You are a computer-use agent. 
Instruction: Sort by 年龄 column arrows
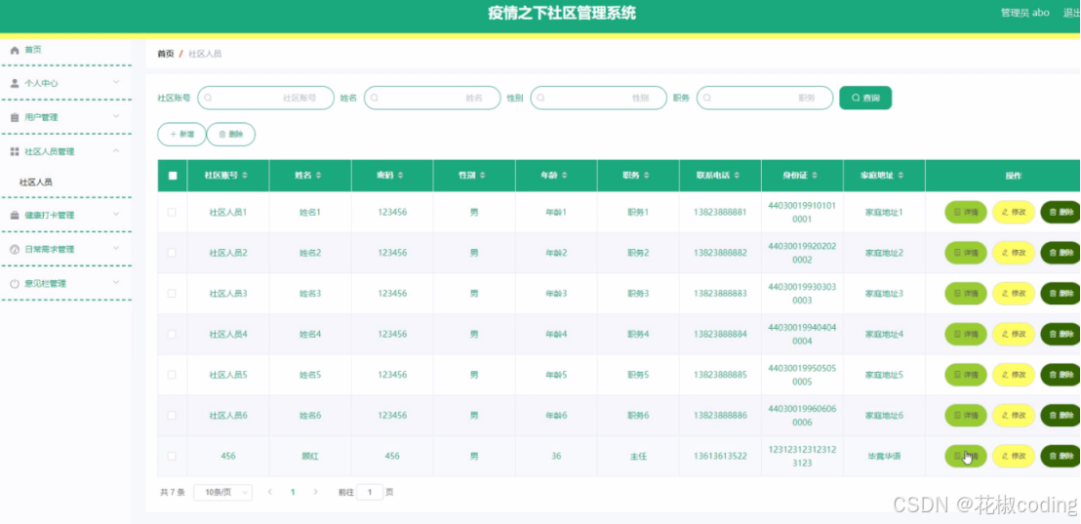tap(565, 176)
